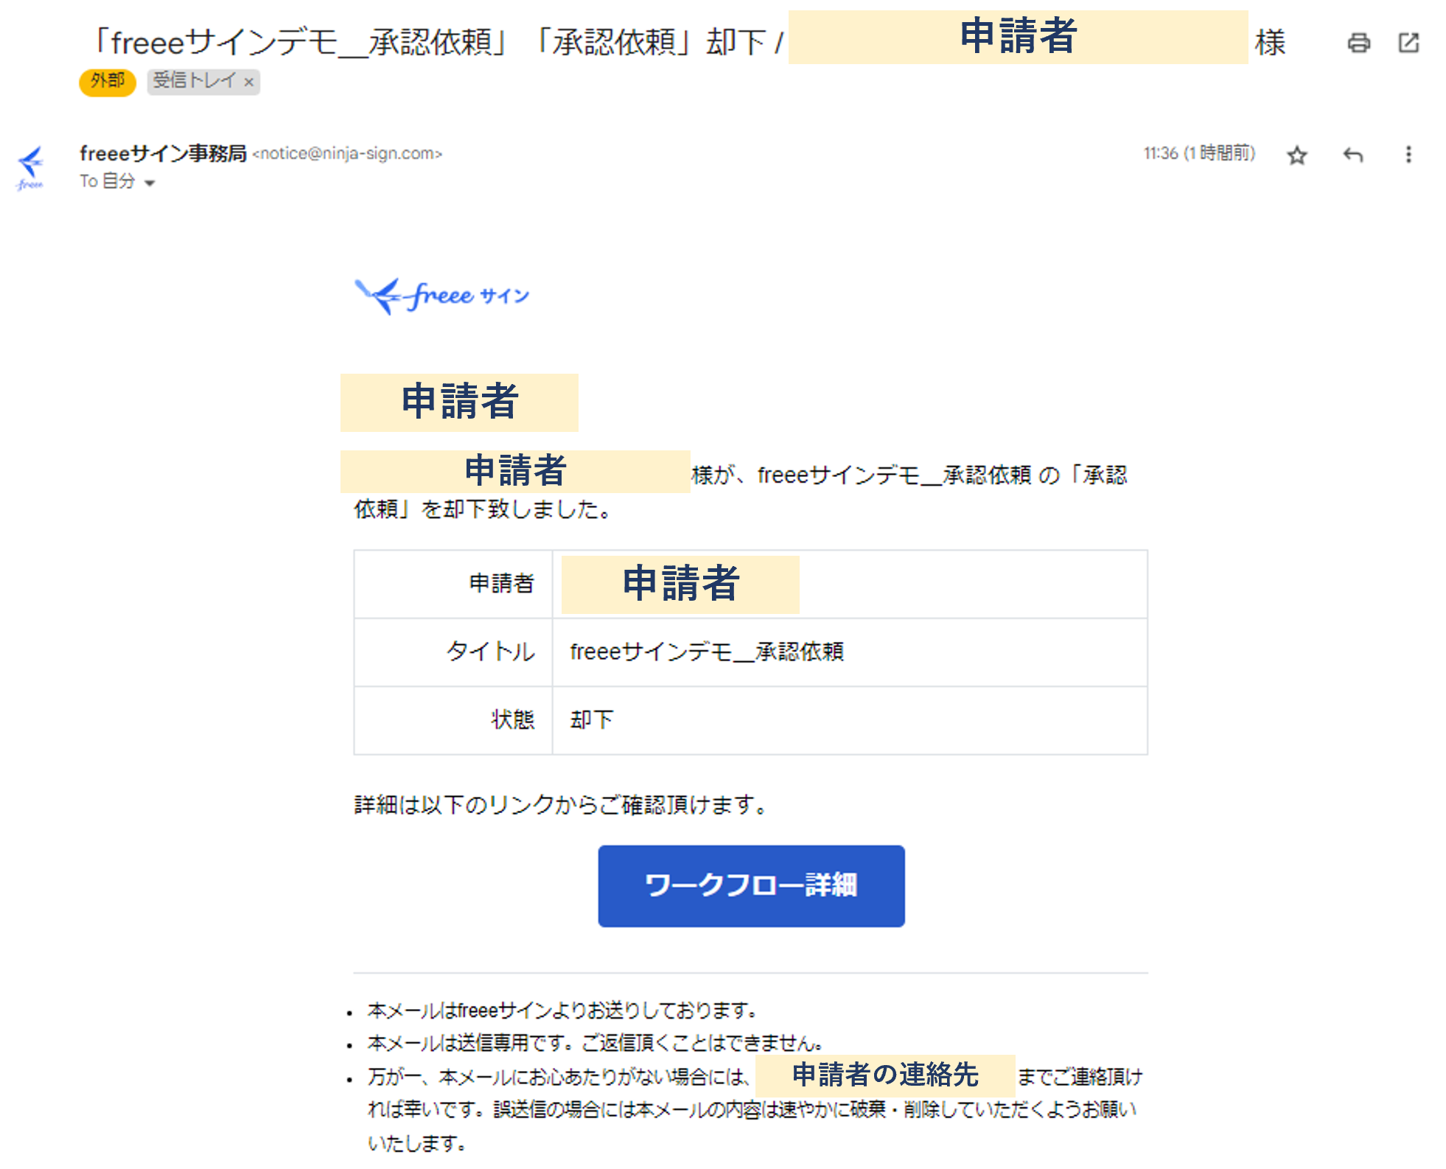Click footer note 本メールは送信専用です
The height and width of the screenshot is (1169, 1446).
(x=595, y=1043)
